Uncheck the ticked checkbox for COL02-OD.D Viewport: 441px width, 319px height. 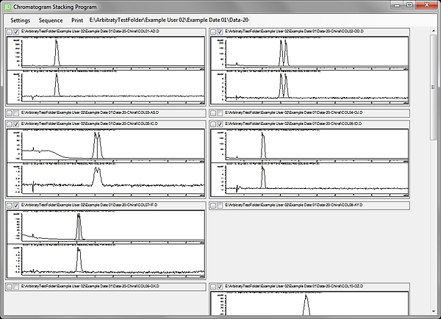[220, 32]
